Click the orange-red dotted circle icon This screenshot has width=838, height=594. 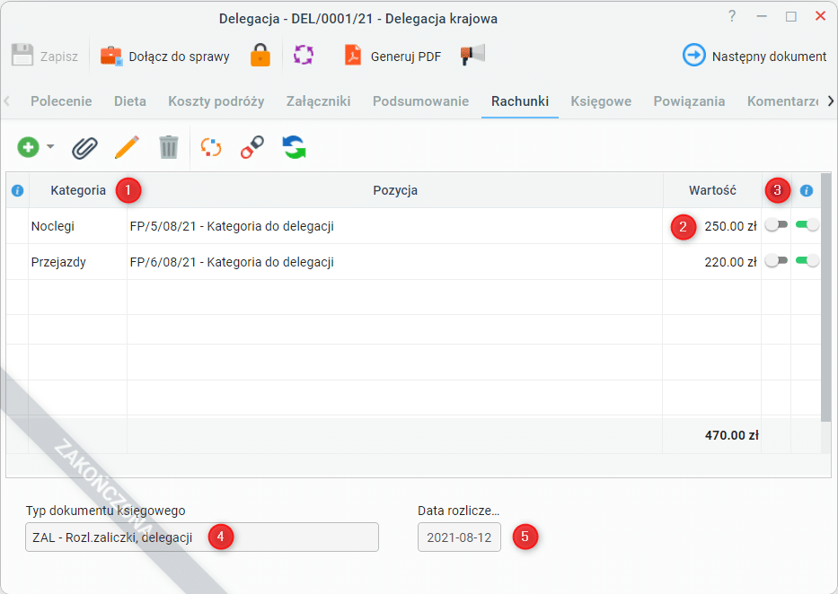(x=210, y=147)
